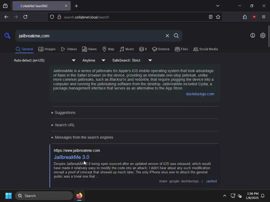Open taskbar clock showing 1:56 PM
Screen dimensions: 270x202
[x=252, y=196]
